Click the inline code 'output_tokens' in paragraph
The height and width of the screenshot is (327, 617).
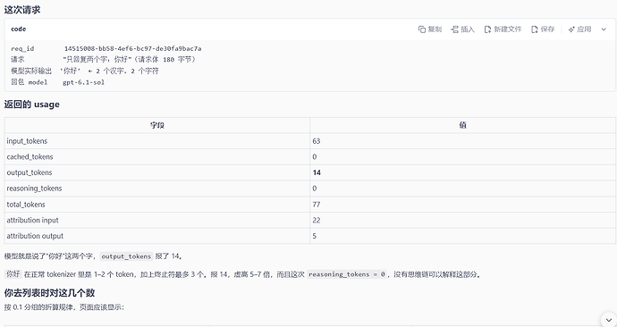(126, 256)
